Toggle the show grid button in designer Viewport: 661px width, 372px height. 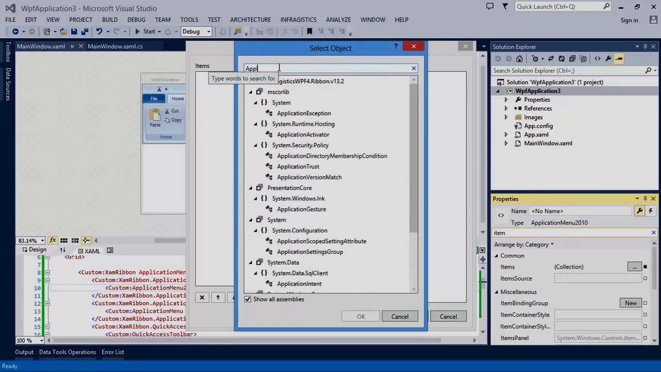64,240
